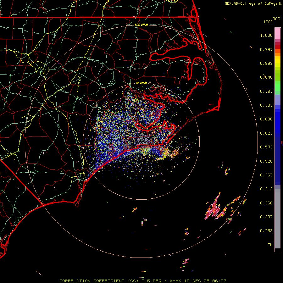This screenshot has width=283, height=283.
Task: Click the 50 NMI range ring label
Action: (x=141, y=83)
